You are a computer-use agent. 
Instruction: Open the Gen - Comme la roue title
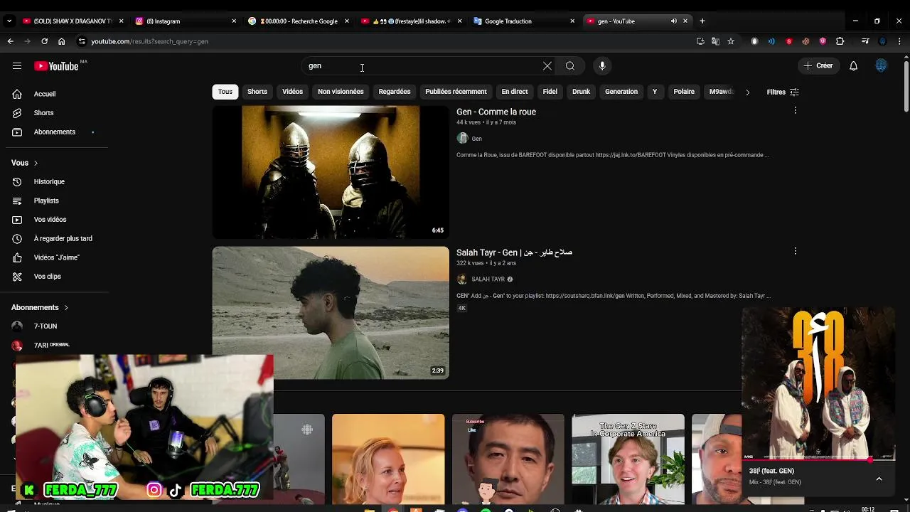point(496,112)
